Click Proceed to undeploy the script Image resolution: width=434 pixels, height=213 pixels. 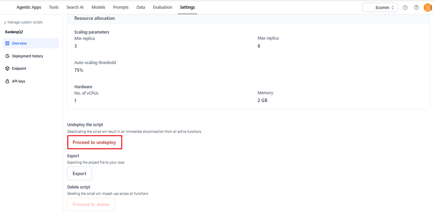95,142
